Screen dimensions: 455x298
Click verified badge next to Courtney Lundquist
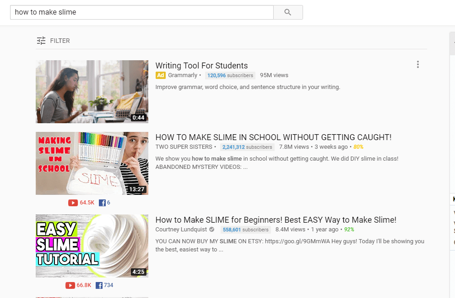[212, 230]
